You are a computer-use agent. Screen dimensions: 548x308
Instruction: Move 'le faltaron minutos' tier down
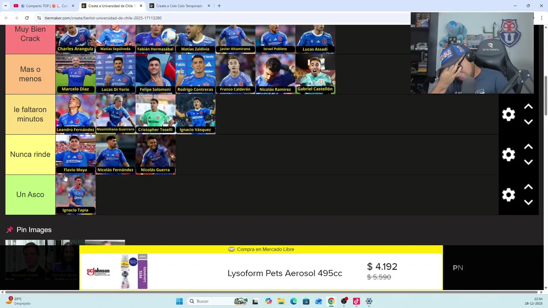pos(528,122)
